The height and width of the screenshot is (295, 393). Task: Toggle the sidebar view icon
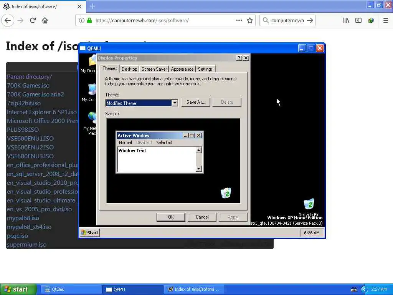358,20
